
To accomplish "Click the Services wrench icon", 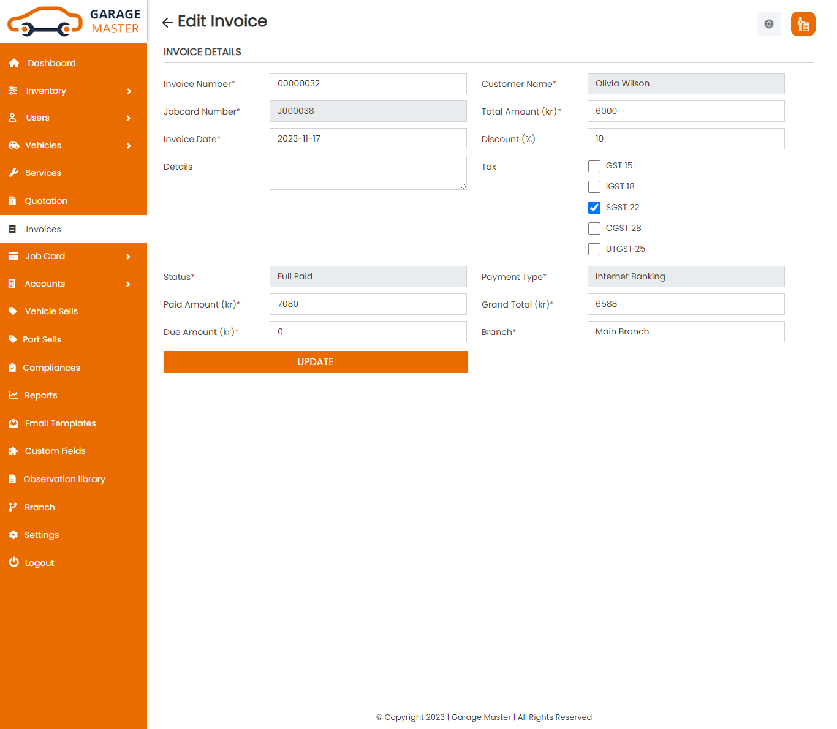I will coord(13,173).
